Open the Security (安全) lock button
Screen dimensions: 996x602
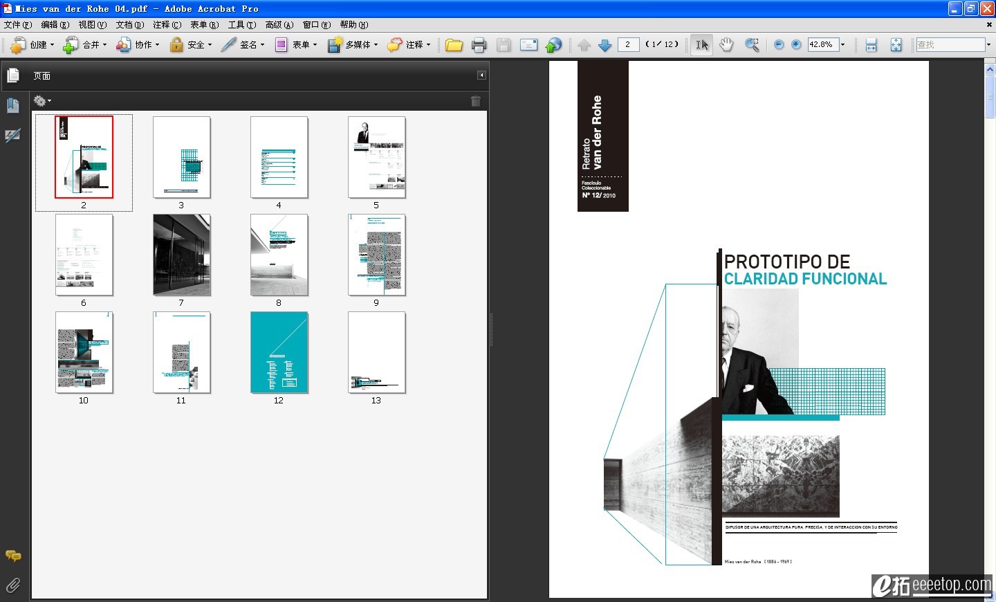click(190, 44)
